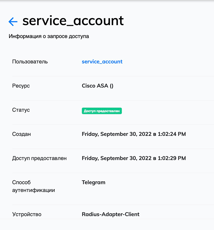The width and height of the screenshot is (214, 230).
Task: Click the service_account page heading
Action: 73,21
